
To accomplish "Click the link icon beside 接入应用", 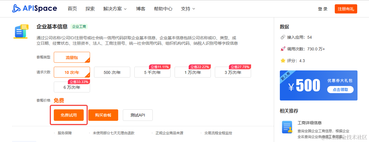I will pos(282,37).
